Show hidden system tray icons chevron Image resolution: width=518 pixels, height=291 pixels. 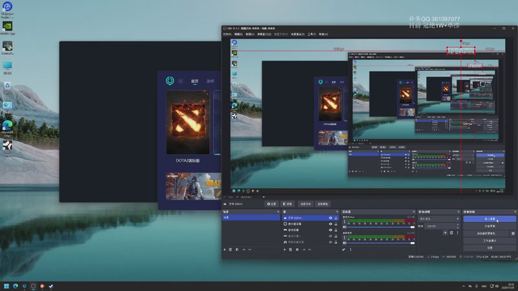point(463,286)
